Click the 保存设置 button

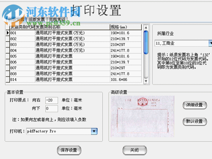click(x=69, y=150)
